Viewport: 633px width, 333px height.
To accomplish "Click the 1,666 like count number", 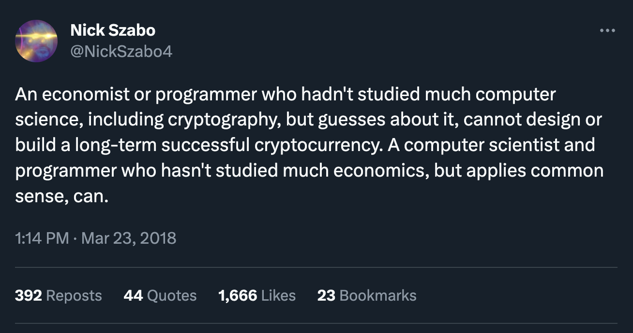I will pyautogui.click(x=238, y=295).
